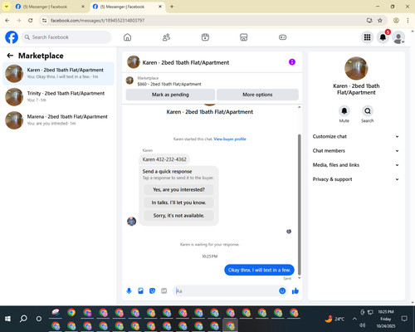Open Chrome three-dot menu

408,21
